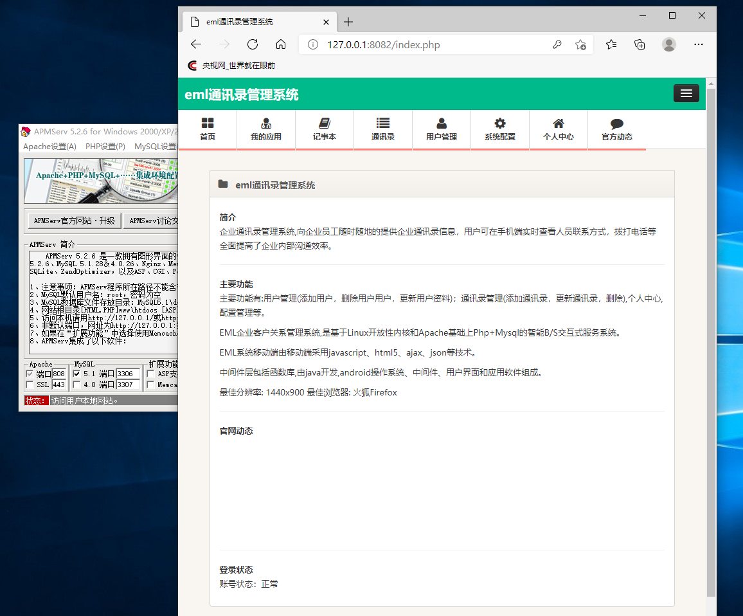Click the APMServ 简介 text box
Screen dimensions: 743x616
pyautogui.click(x=103, y=302)
